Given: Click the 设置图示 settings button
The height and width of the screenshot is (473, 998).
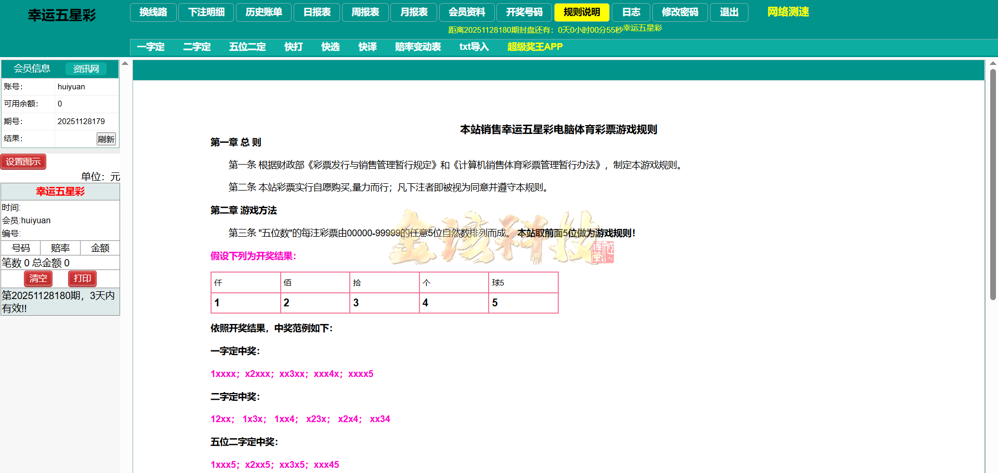Looking at the screenshot, I should 23,161.
